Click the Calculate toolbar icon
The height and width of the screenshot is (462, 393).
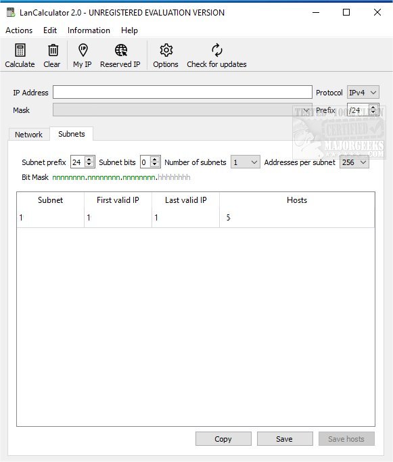point(20,50)
